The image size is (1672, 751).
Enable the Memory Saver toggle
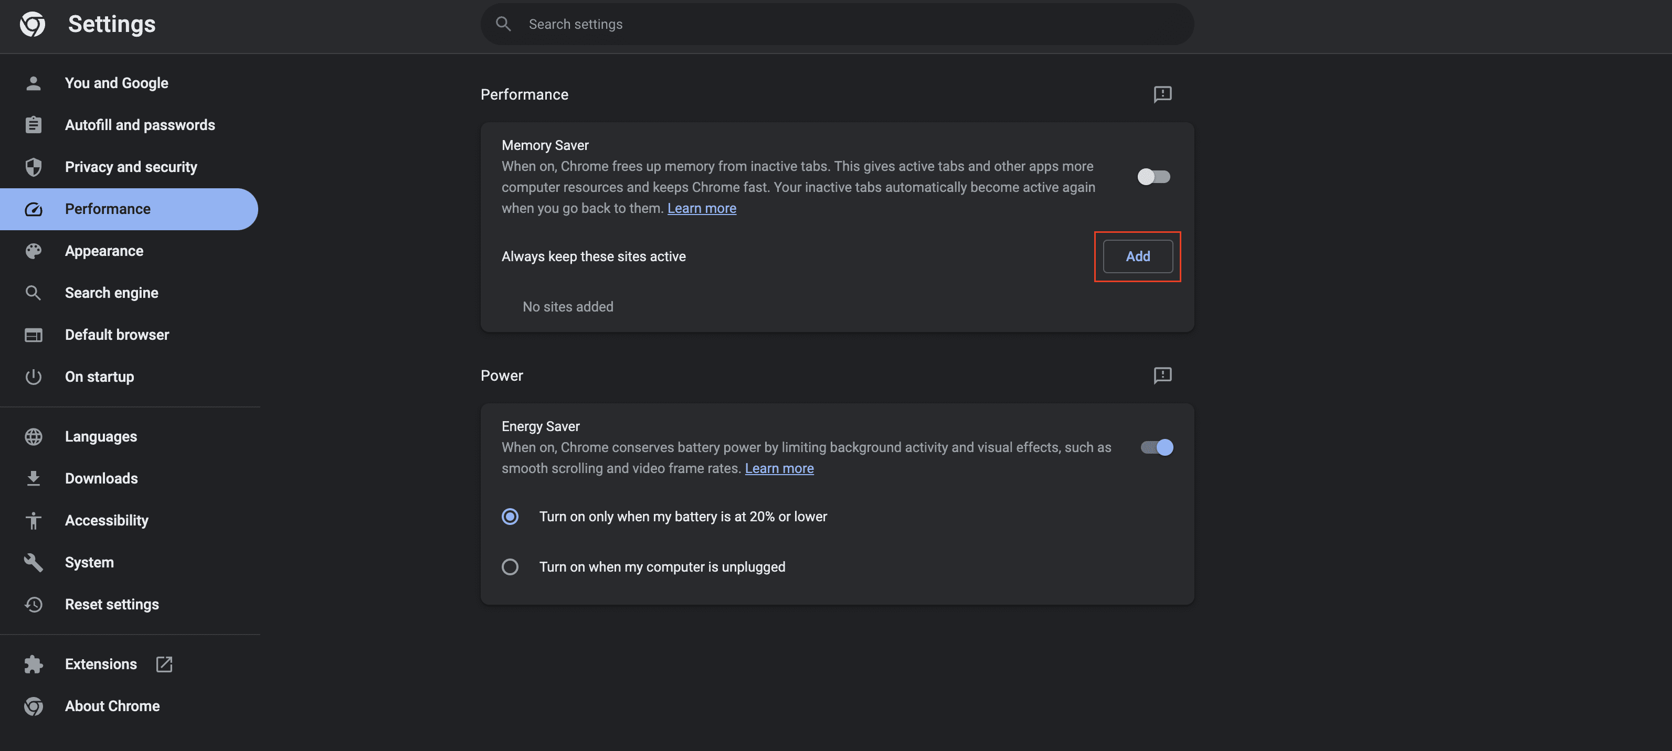pos(1154,176)
